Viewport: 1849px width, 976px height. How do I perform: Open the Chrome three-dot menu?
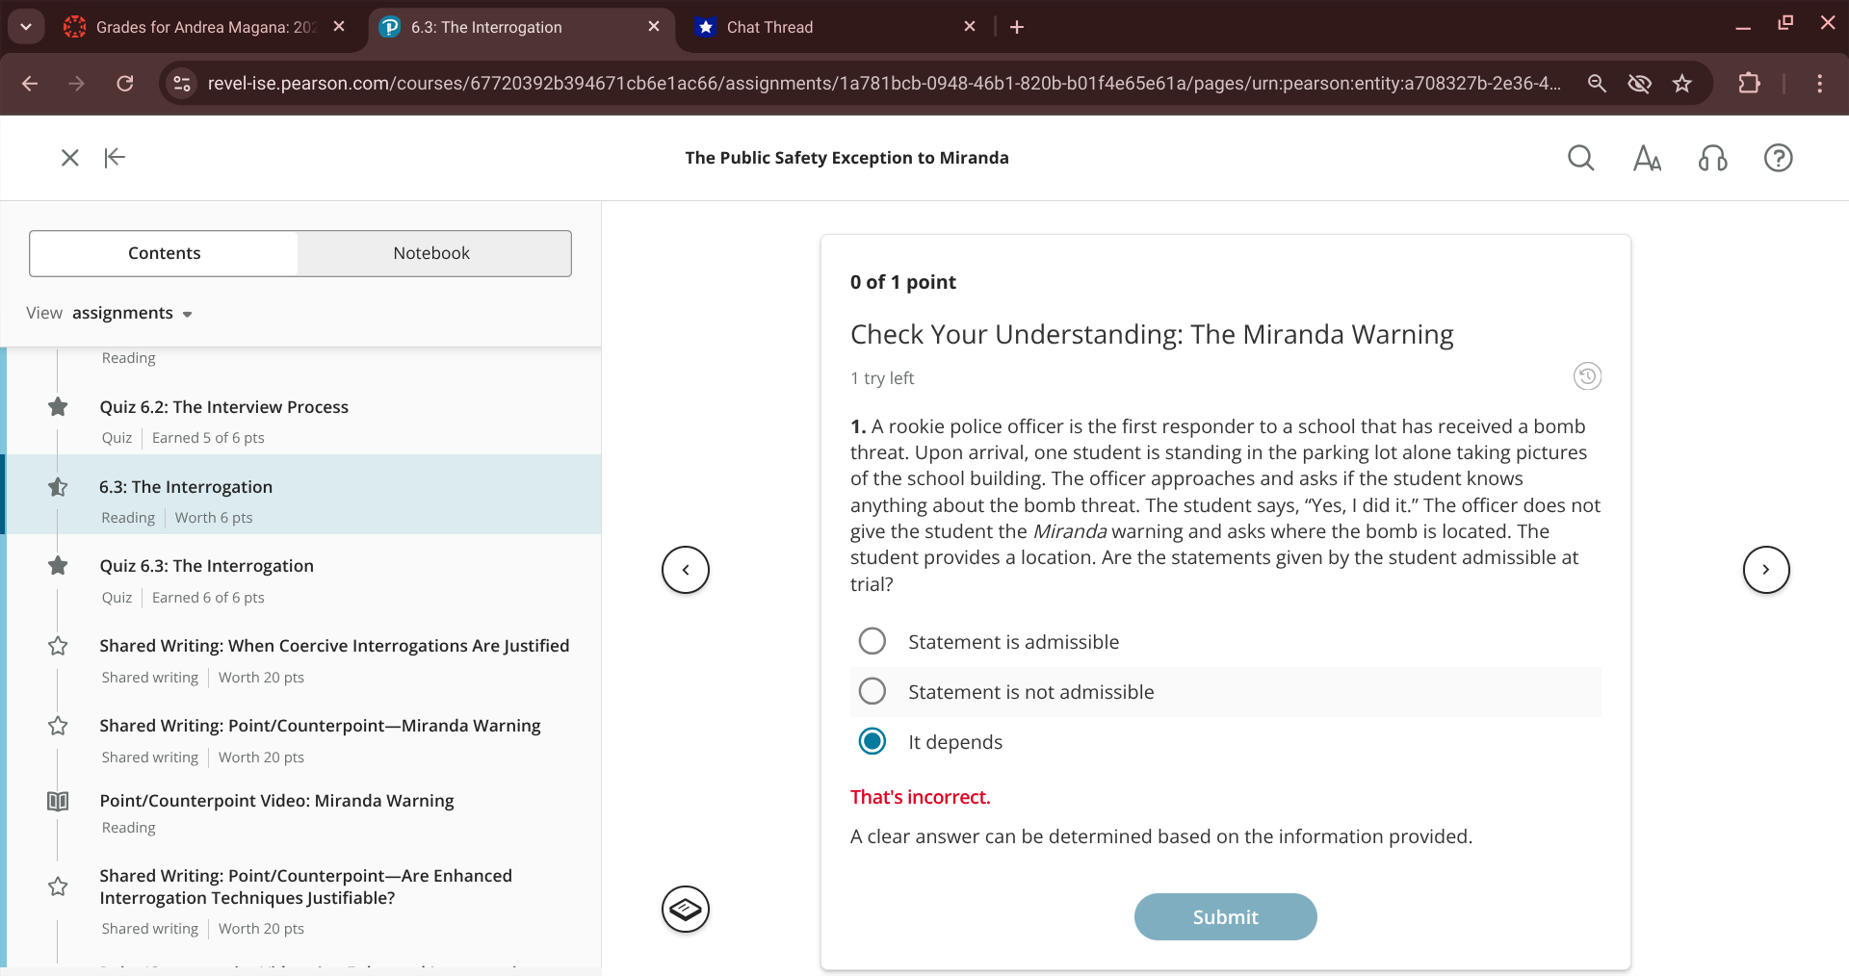click(1819, 84)
